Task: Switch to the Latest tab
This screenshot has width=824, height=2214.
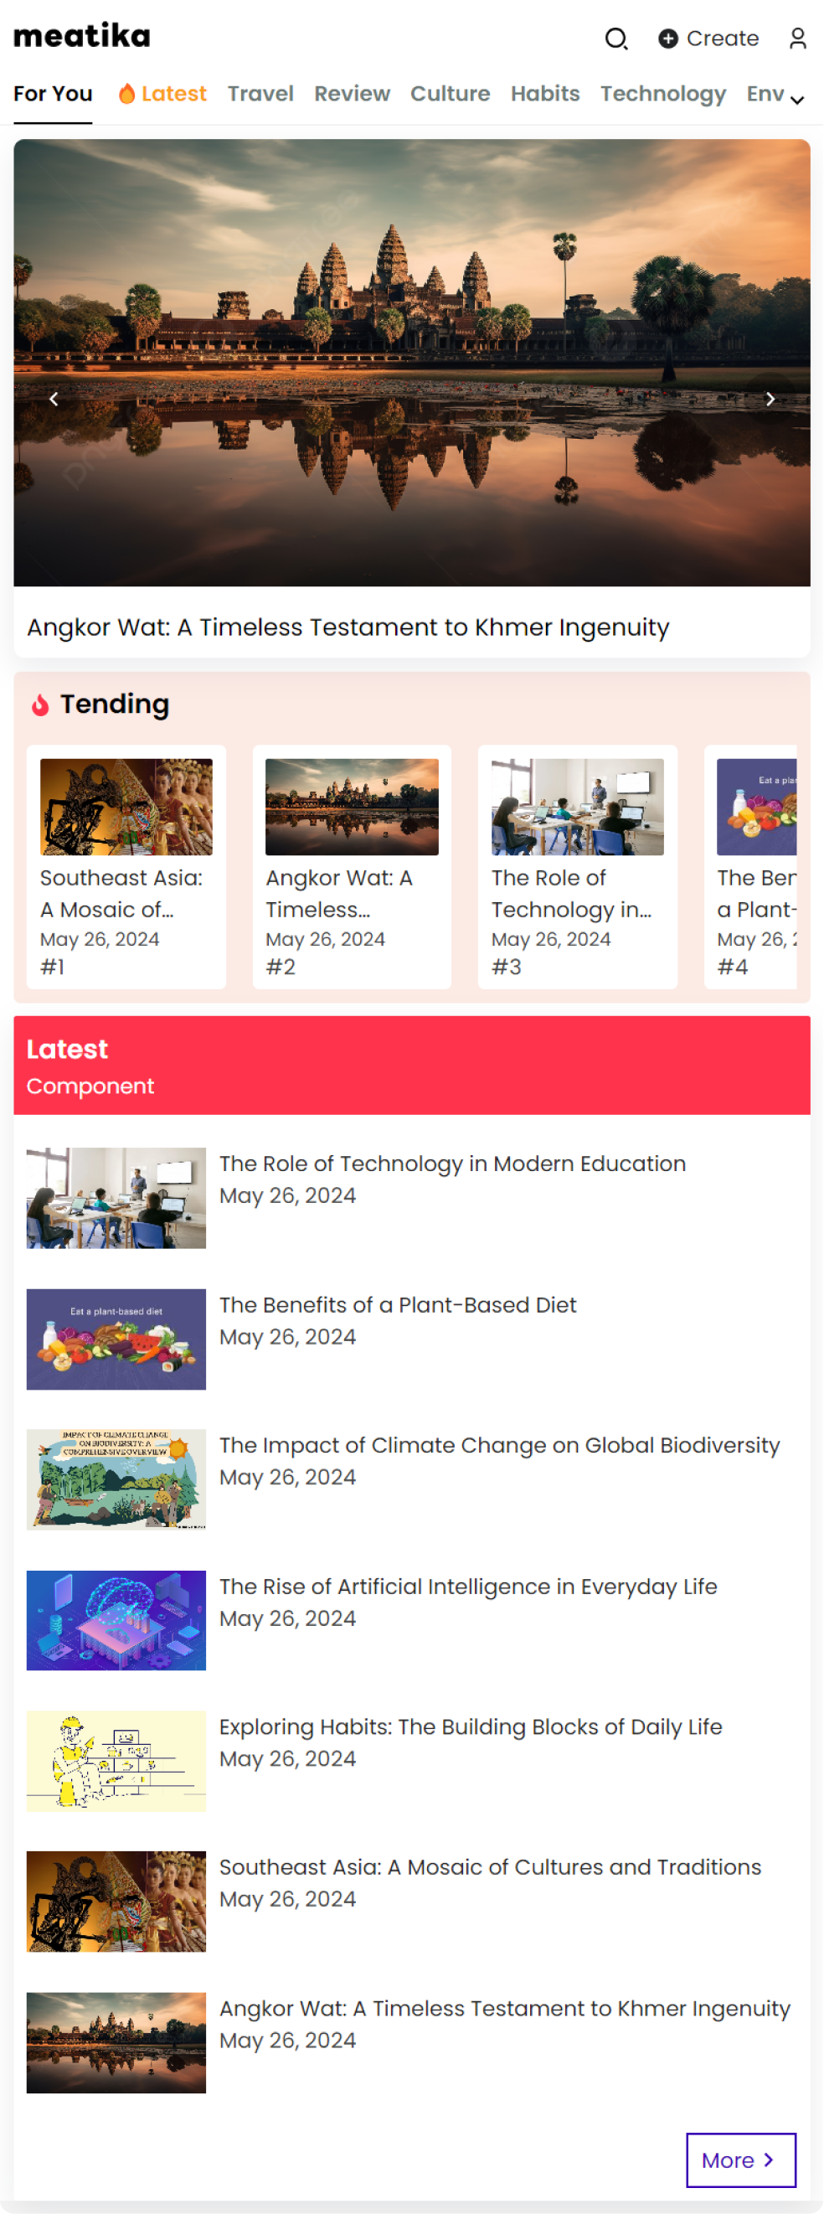Action: coord(162,94)
